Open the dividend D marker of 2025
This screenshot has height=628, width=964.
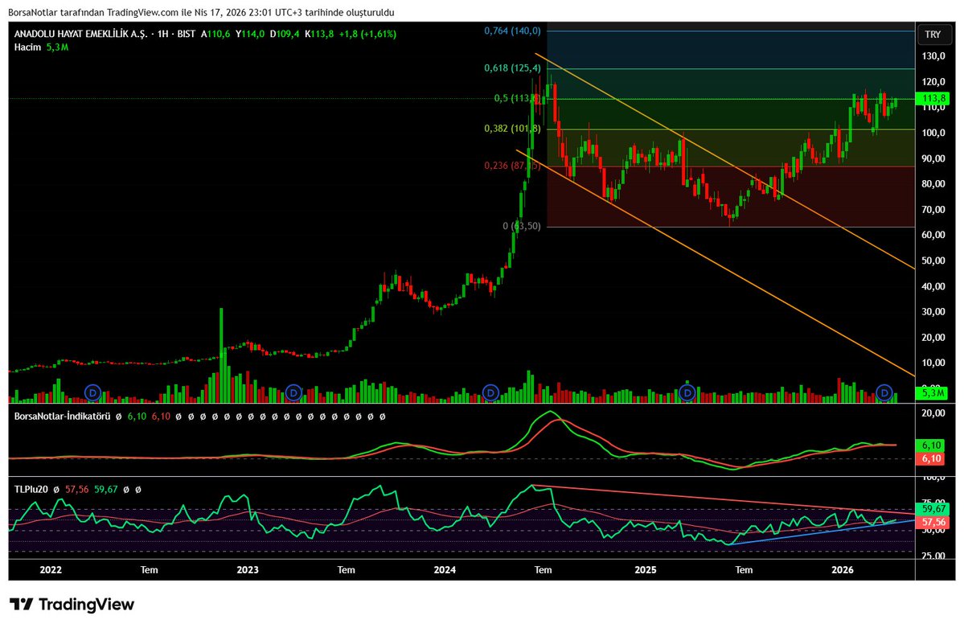[x=687, y=392]
